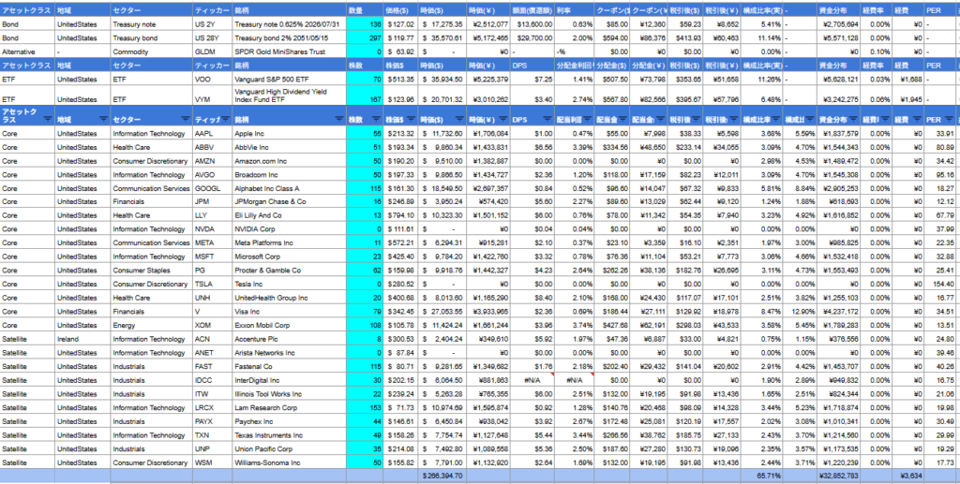
Task: Select the Exxon Mobil Corp cell
Action: [x=289, y=325]
